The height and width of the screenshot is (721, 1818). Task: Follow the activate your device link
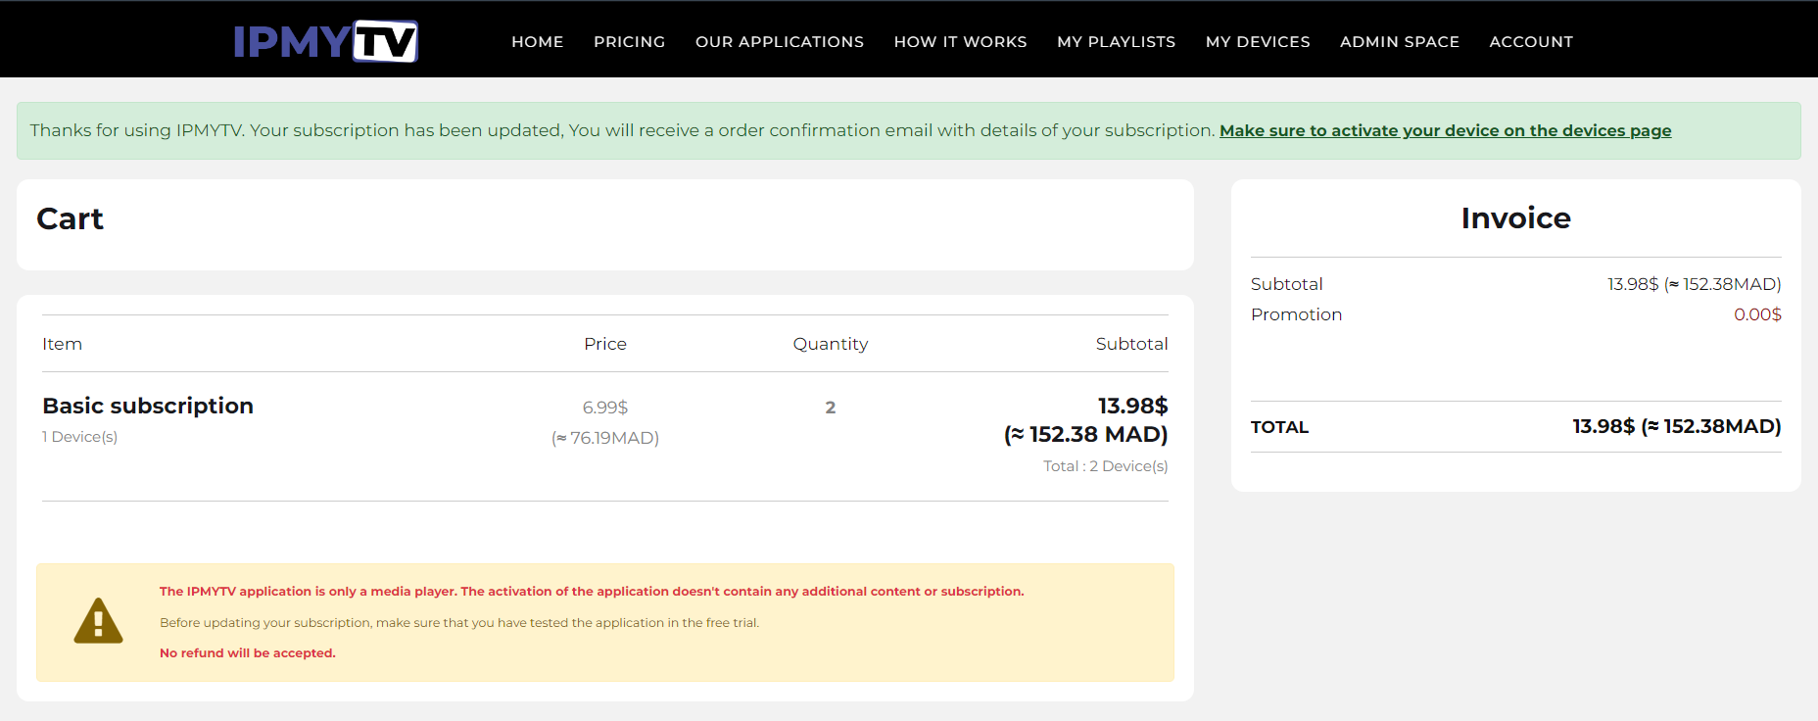pos(1445,130)
